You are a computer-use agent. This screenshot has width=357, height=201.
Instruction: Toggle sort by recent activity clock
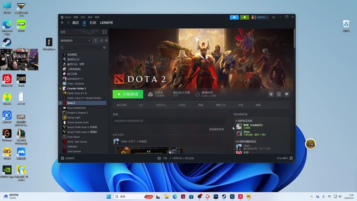coord(102,40)
